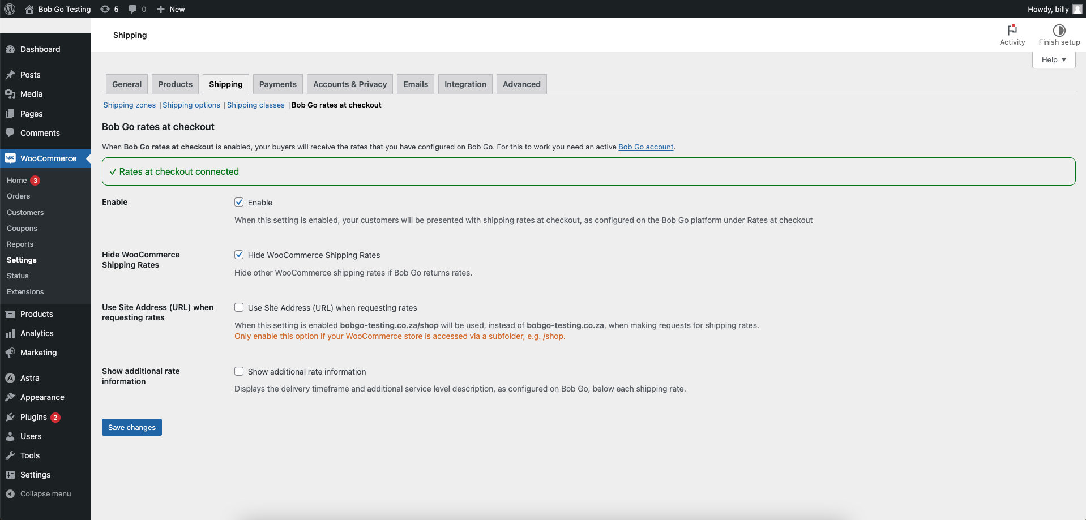Click the Marketing megaphone icon
Screen dimensions: 1086x520
click(10, 353)
